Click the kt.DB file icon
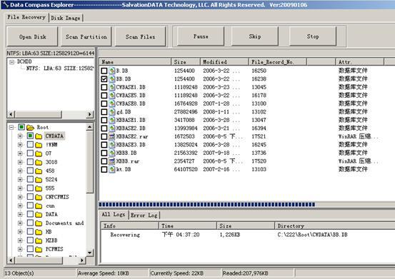 pos(112,169)
